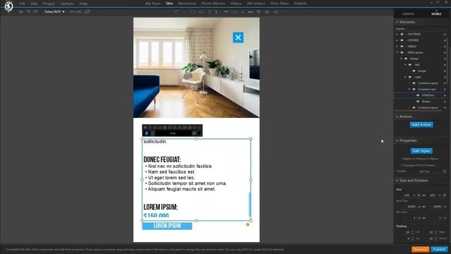Screen dimensions: 451x254
Task: Switch to the GENERAL panel tab
Action: click(x=408, y=14)
